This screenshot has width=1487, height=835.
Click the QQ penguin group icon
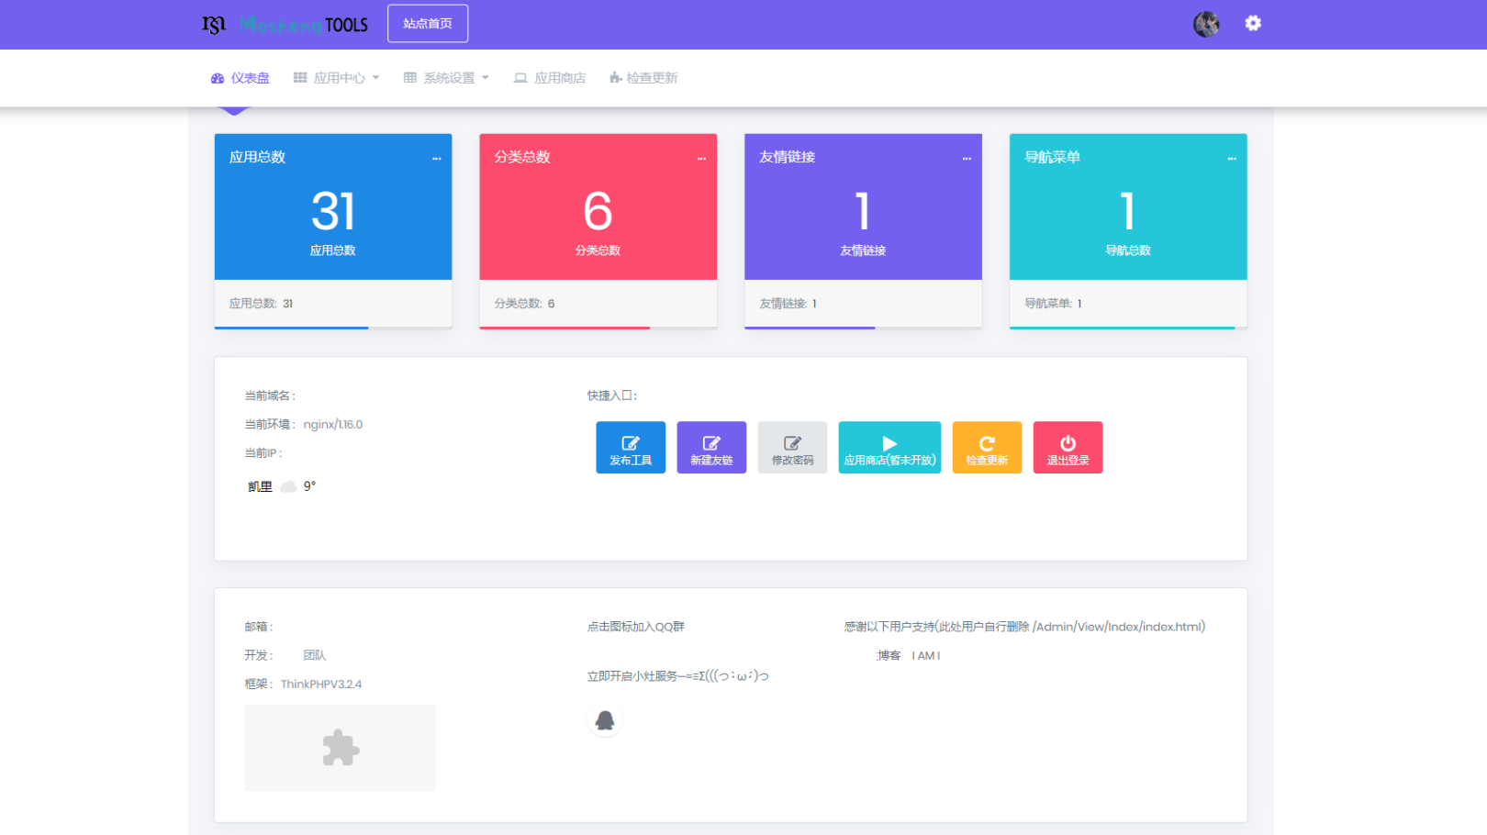click(604, 721)
